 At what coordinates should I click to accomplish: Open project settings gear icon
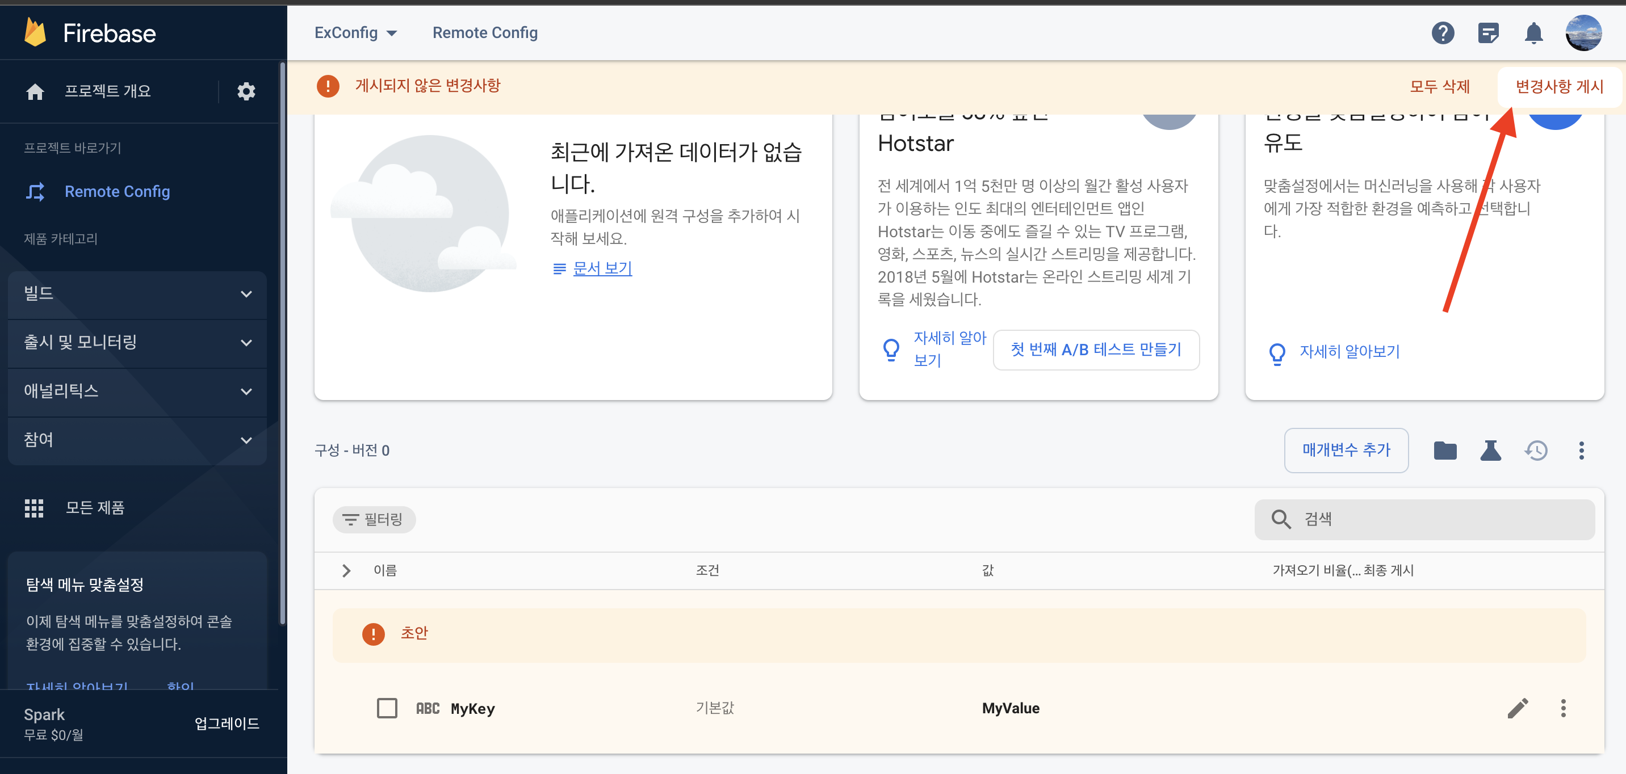click(x=245, y=91)
